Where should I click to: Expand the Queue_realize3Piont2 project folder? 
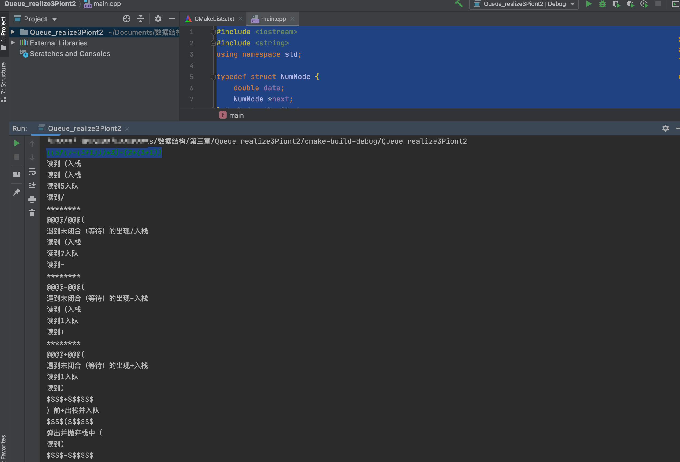pos(13,32)
